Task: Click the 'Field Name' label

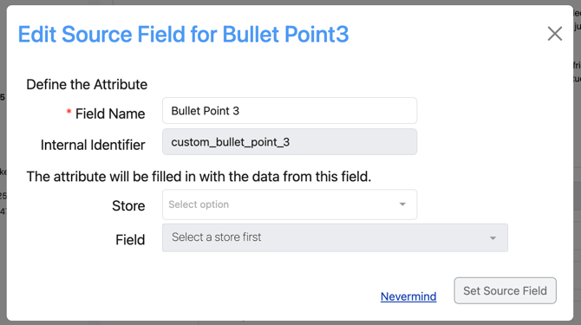Action: coord(110,114)
